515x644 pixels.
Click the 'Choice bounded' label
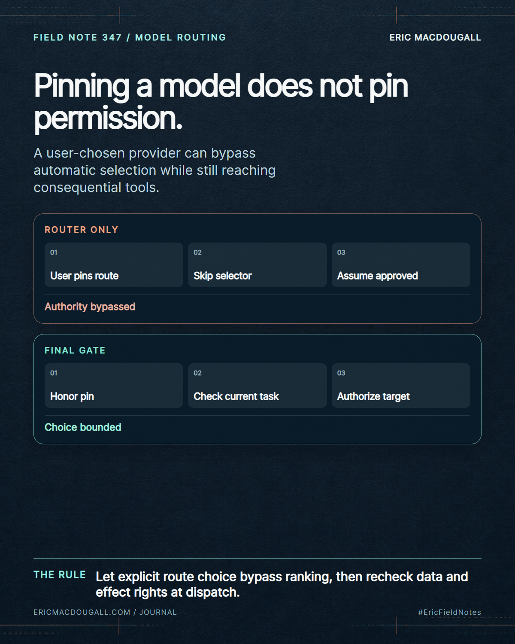[83, 427]
